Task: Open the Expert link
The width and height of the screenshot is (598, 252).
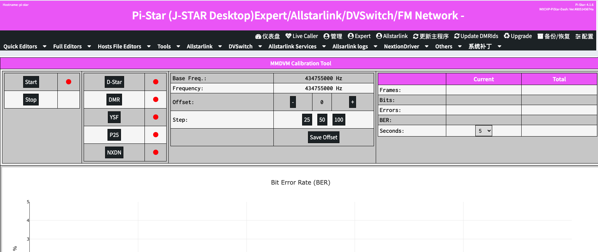Action: [359, 36]
